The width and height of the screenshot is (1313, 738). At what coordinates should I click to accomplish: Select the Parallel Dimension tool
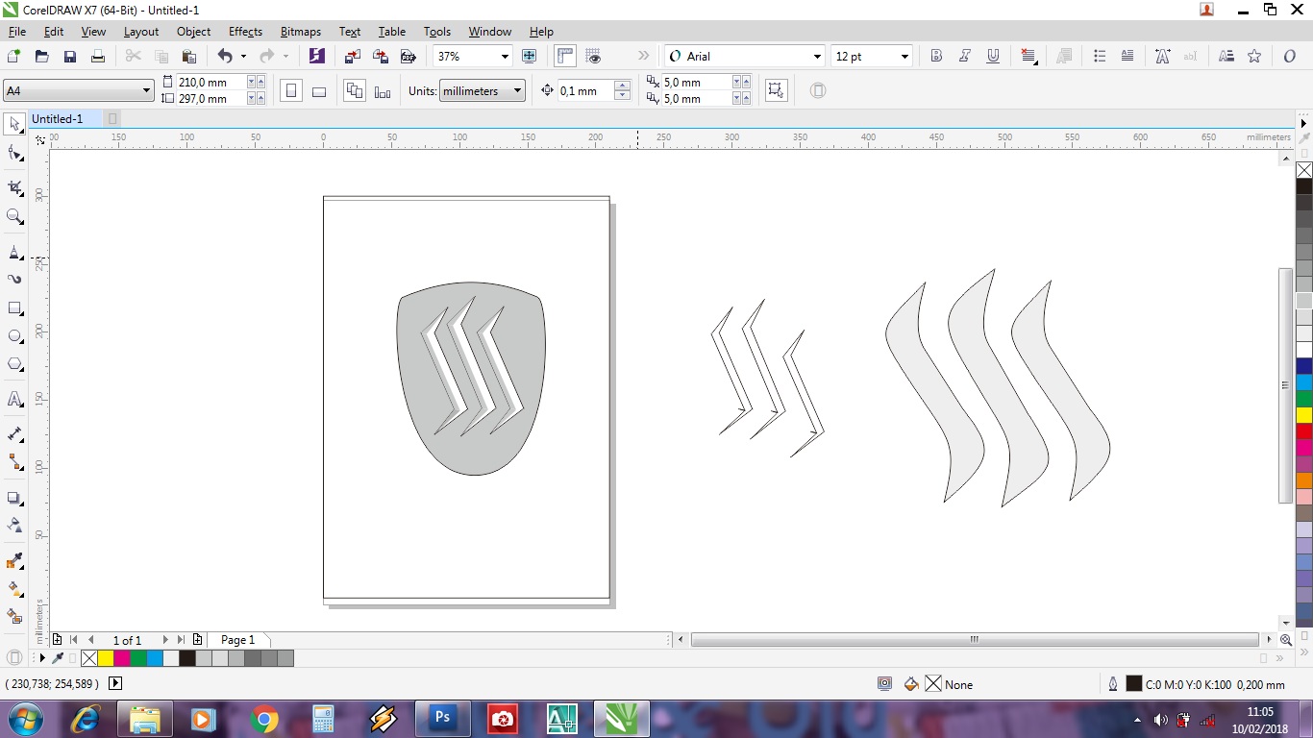(14, 433)
